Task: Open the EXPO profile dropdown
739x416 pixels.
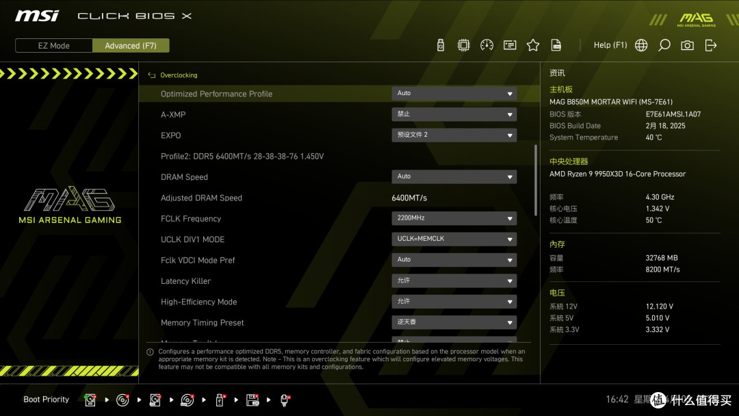Action: [454, 135]
